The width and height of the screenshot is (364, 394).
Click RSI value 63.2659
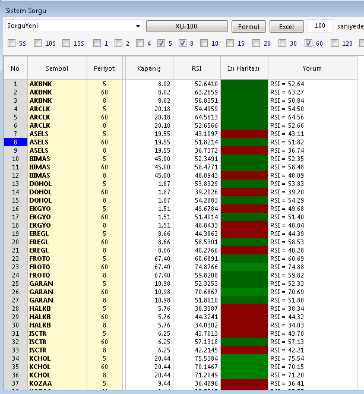coord(206,92)
